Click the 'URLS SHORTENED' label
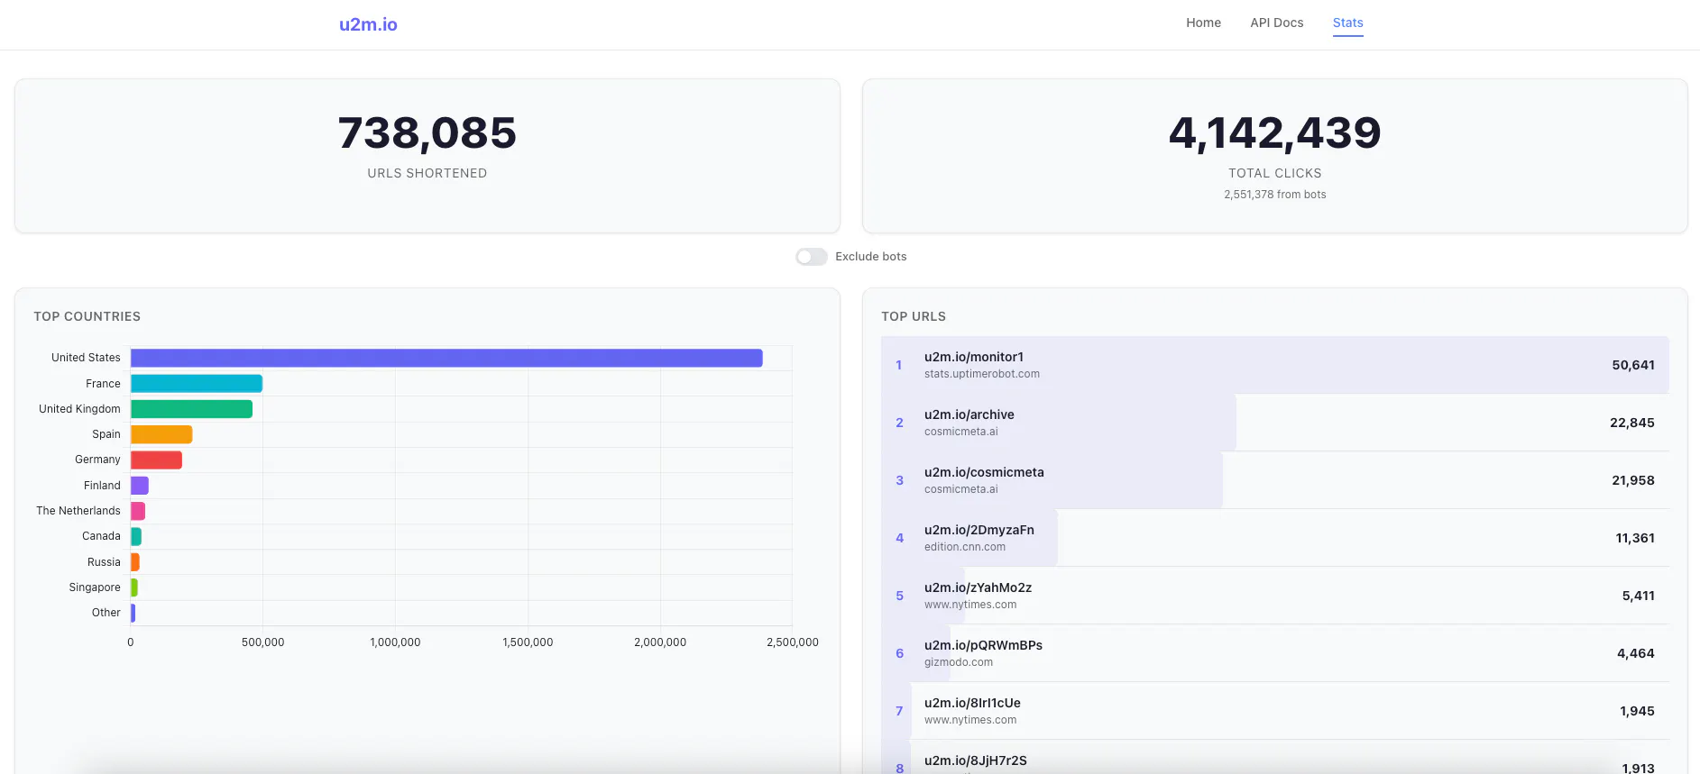This screenshot has width=1700, height=774. coord(427,173)
